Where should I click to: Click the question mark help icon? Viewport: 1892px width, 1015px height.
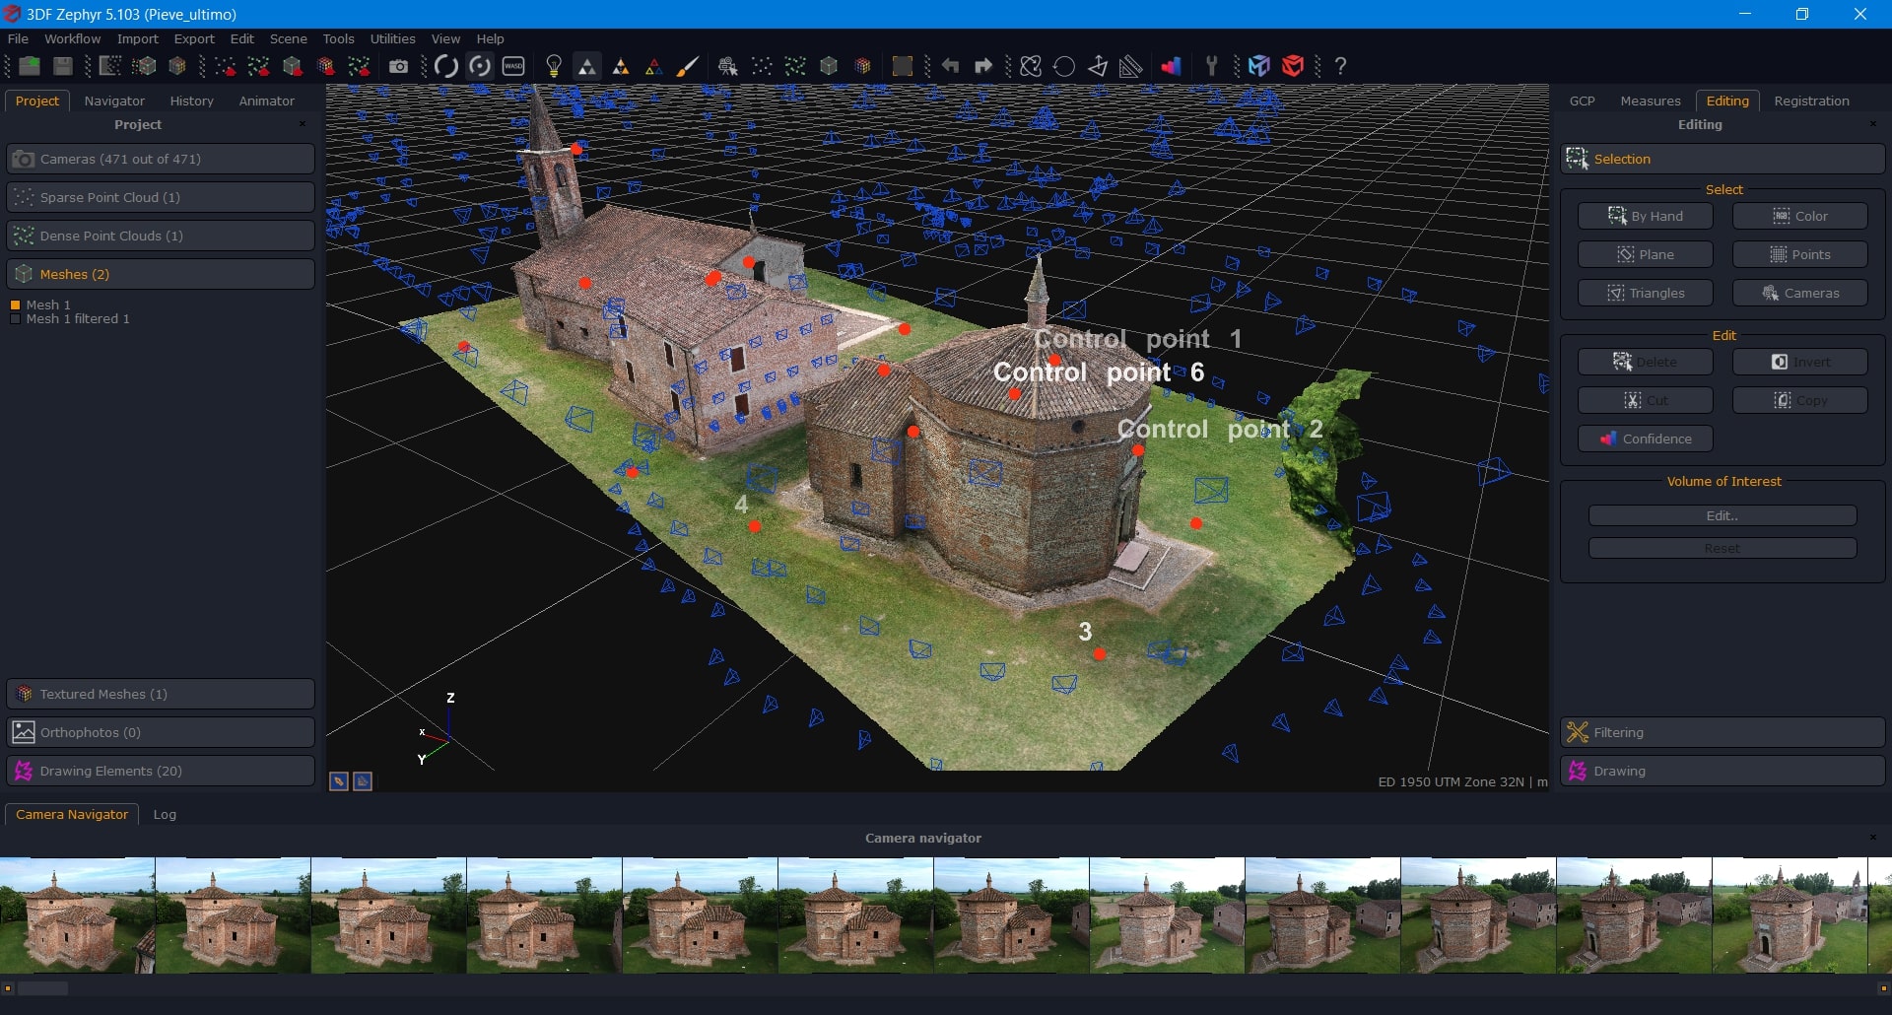(x=1341, y=66)
